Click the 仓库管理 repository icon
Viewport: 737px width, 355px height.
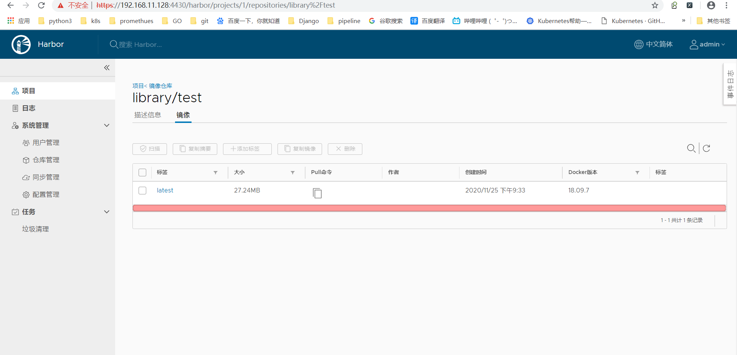tap(26, 160)
